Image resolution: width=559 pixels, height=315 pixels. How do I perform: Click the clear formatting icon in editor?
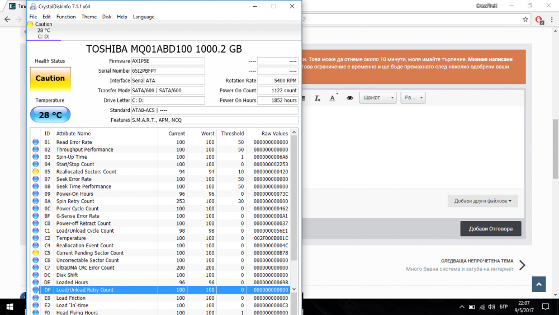318,98
